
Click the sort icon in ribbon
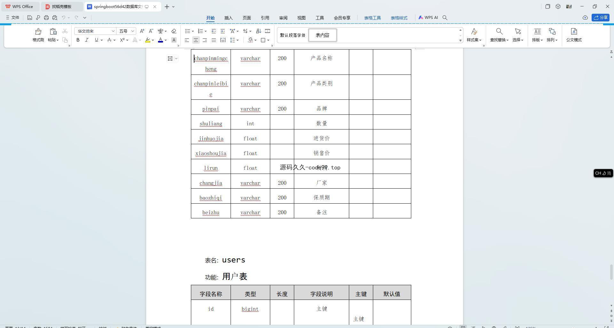[259, 31]
